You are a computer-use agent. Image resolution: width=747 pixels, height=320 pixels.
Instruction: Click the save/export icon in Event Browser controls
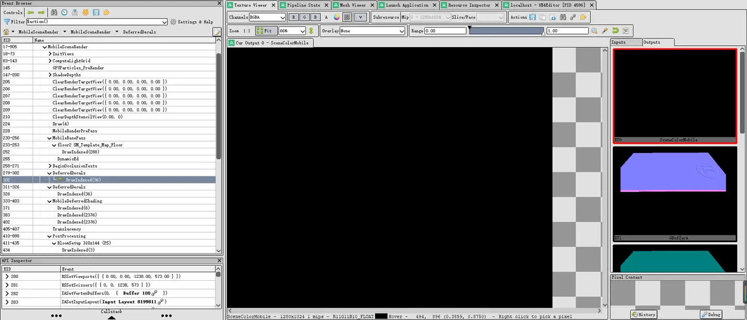click(96, 12)
